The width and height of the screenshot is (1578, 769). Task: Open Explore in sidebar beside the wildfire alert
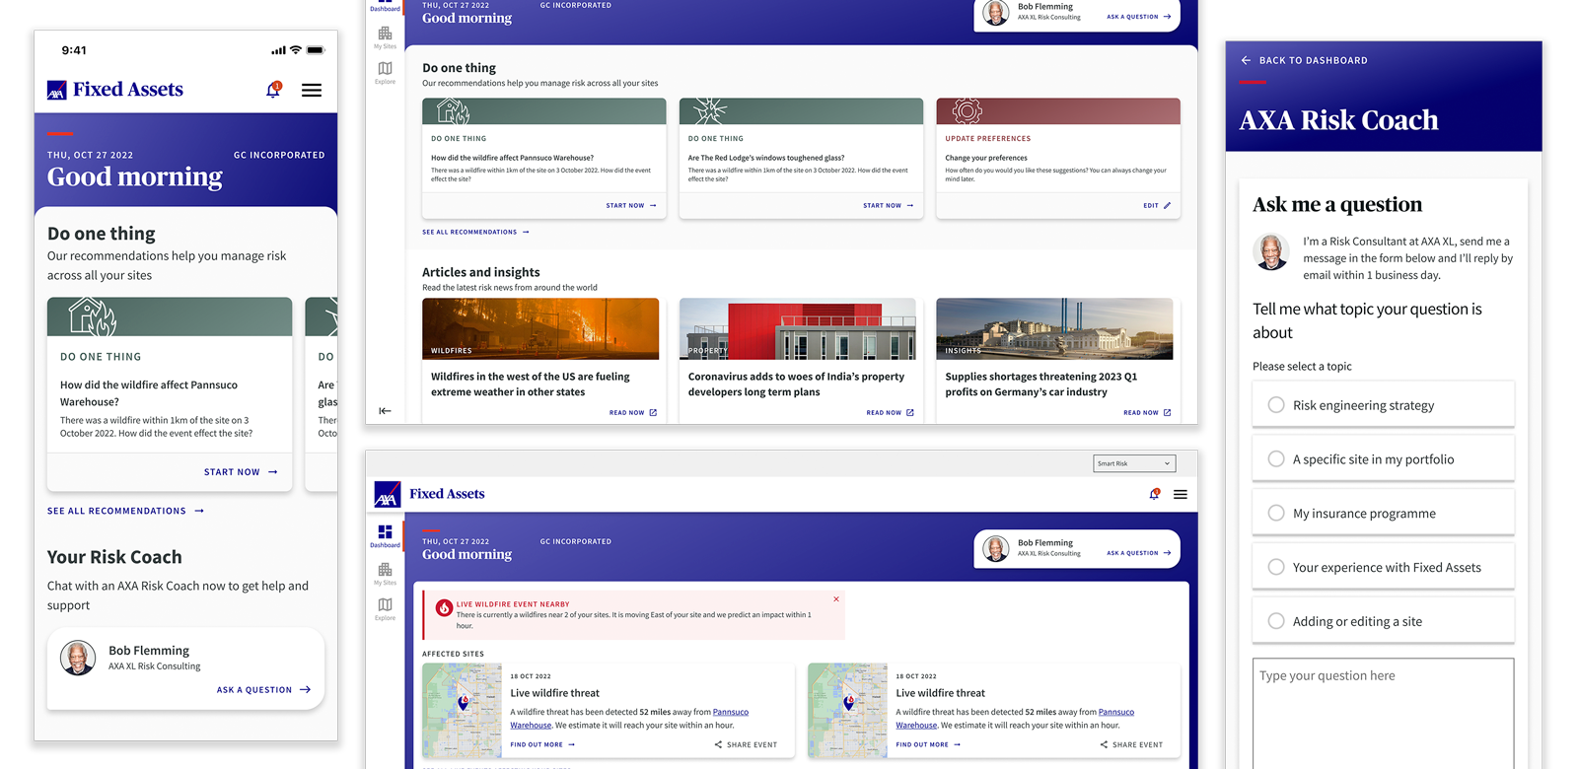[385, 608]
